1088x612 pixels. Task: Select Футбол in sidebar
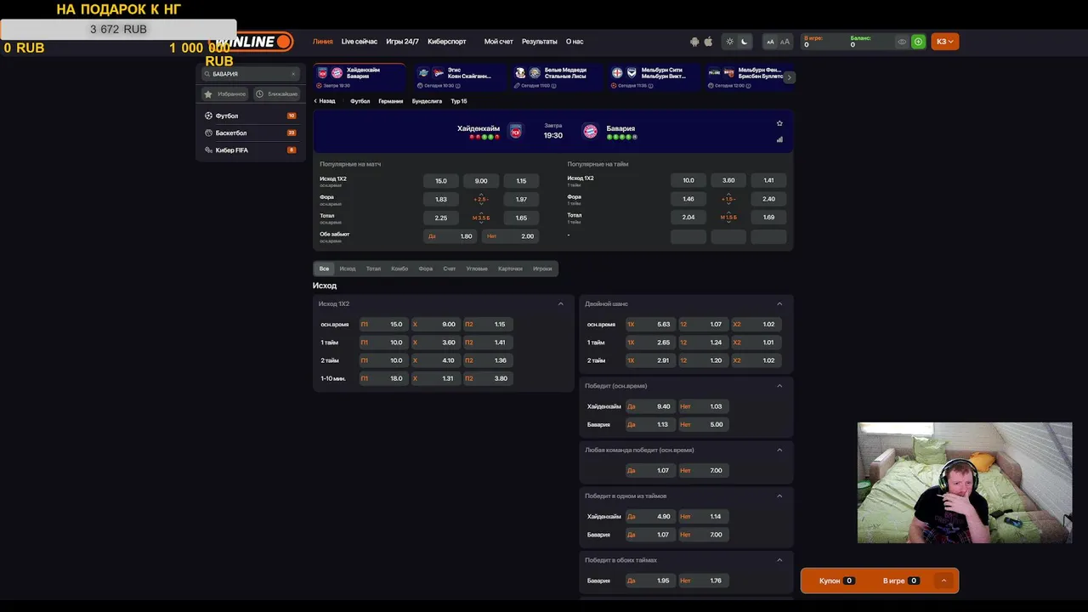(x=250, y=116)
